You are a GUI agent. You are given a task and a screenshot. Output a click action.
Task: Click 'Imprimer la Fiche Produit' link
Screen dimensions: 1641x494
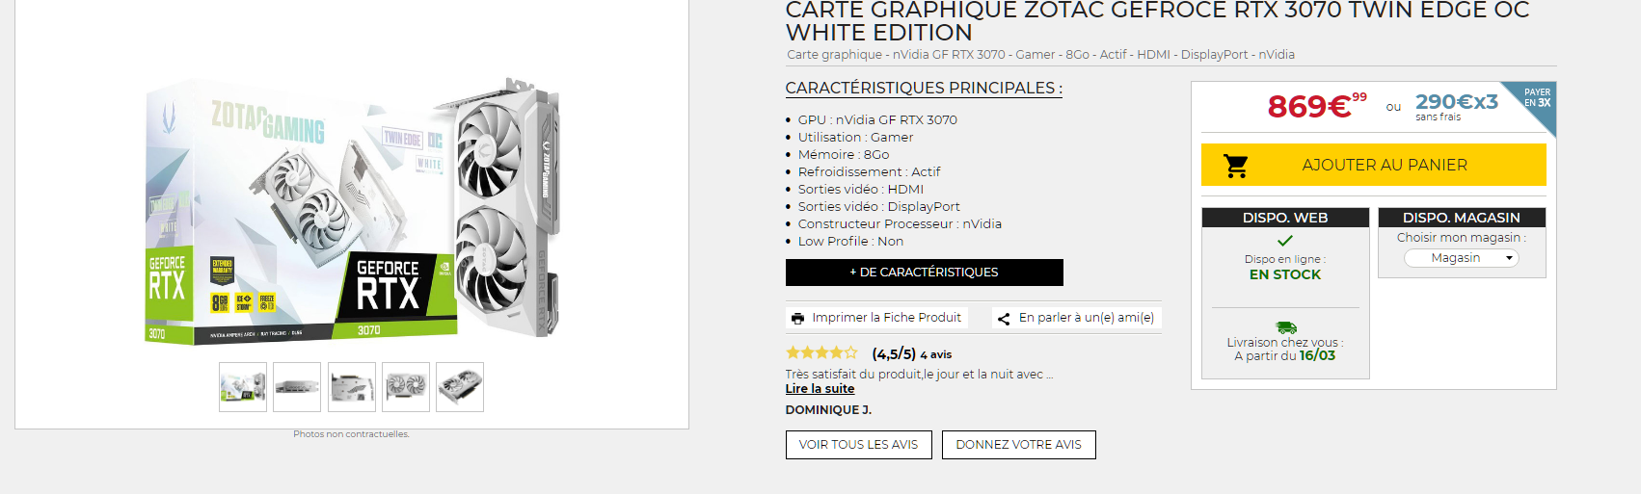tap(886, 318)
